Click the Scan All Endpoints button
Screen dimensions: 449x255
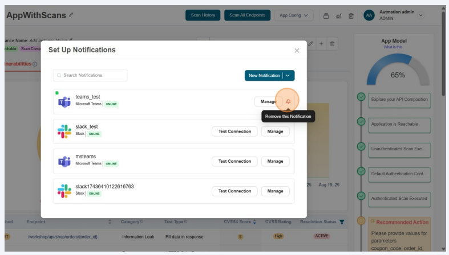(247, 15)
